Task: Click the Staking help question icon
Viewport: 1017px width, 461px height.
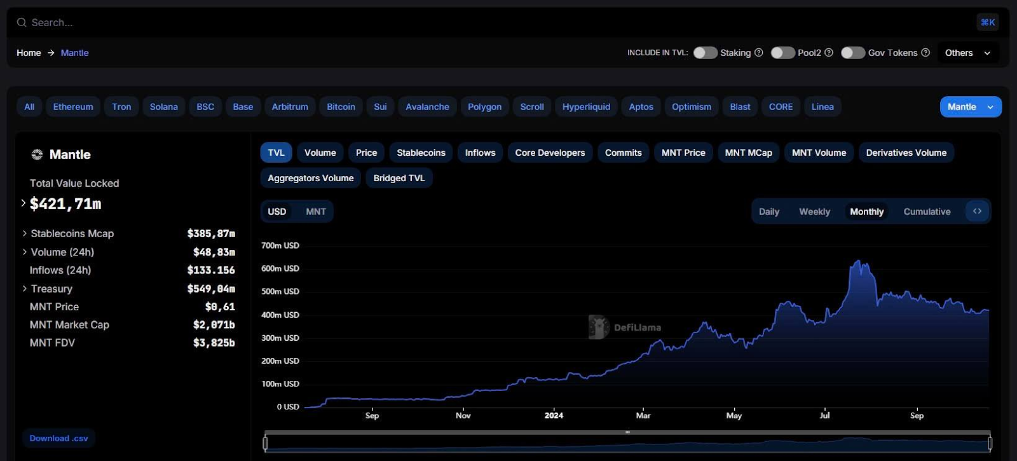Action: click(x=758, y=53)
